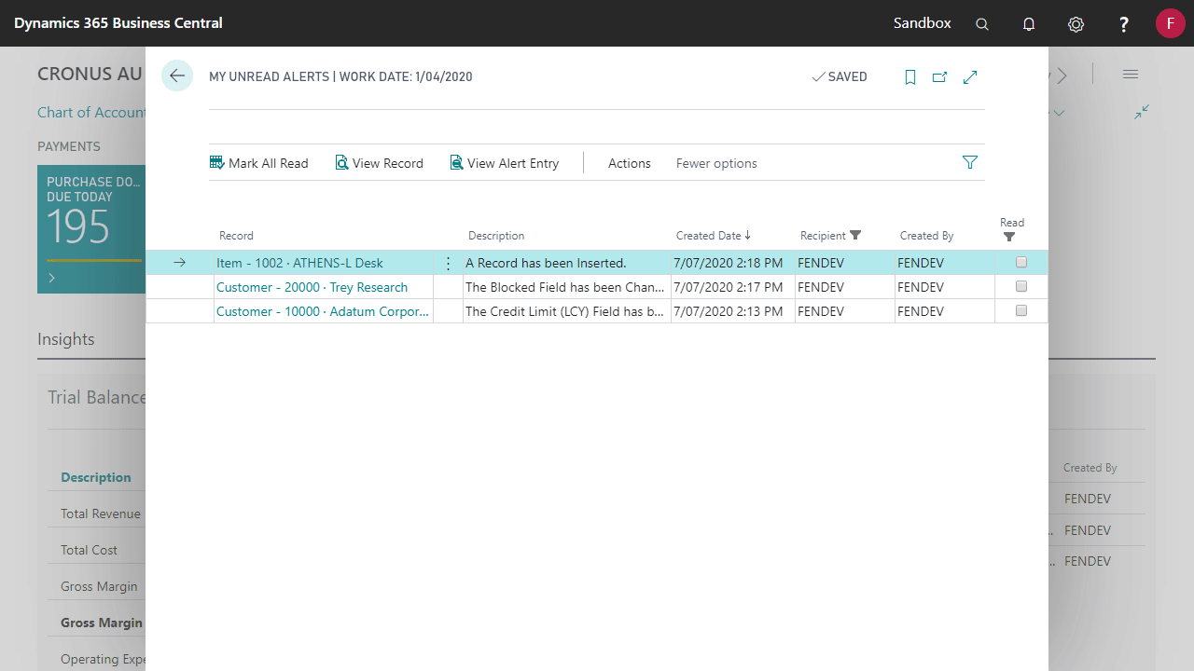This screenshot has width=1194, height=671.
Task: Open the page in a new window
Action: [x=940, y=77]
